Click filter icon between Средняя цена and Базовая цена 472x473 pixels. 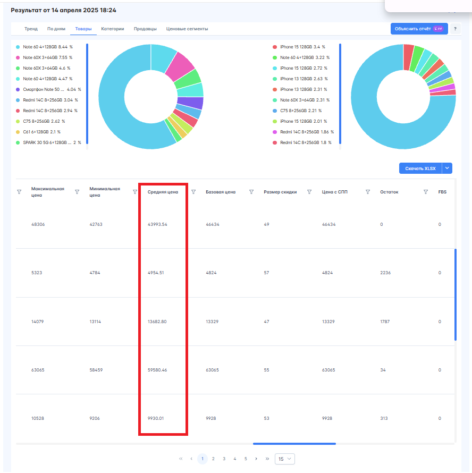(x=193, y=192)
